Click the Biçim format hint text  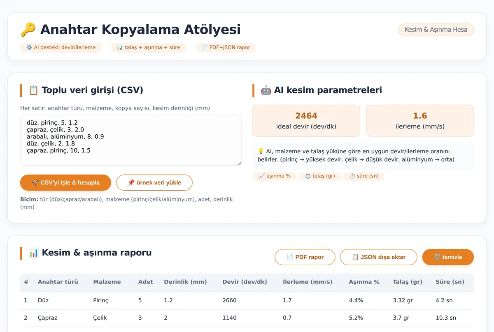131,203
